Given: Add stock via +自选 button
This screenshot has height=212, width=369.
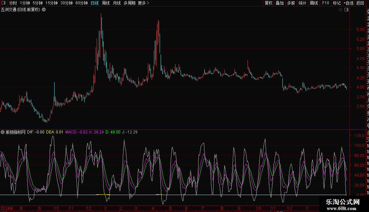Looking at the screenshot, I should tap(348, 3).
